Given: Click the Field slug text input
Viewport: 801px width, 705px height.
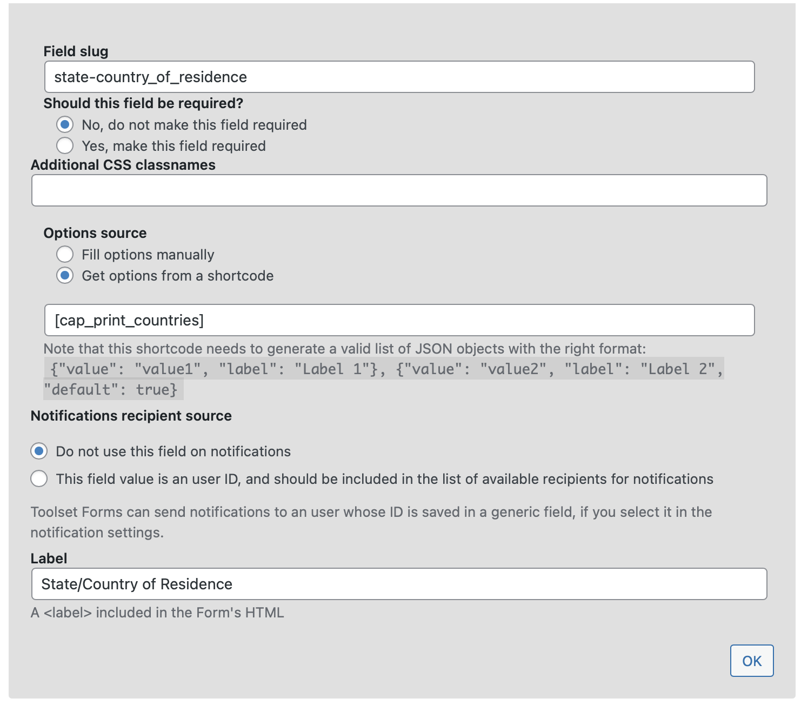Looking at the screenshot, I should pos(399,77).
